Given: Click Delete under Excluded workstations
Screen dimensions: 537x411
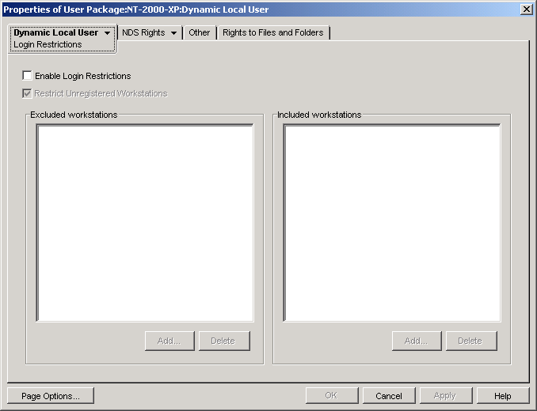Looking at the screenshot, I should (224, 341).
